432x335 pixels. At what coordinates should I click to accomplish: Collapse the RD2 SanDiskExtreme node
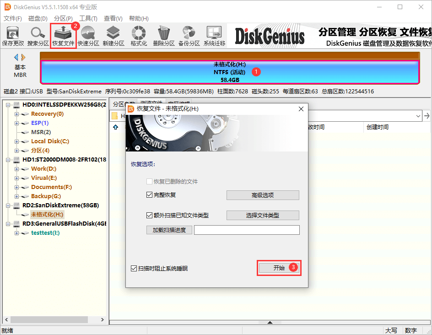click(x=8, y=205)
